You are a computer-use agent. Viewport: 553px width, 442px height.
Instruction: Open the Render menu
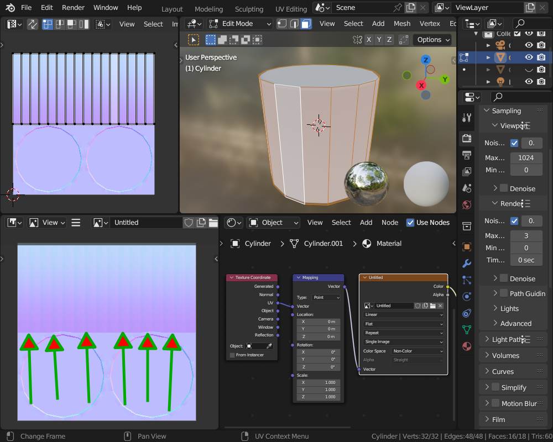point(73,7)
